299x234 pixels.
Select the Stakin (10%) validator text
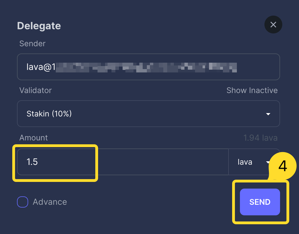pyautogui.click(x=49, y=114)
